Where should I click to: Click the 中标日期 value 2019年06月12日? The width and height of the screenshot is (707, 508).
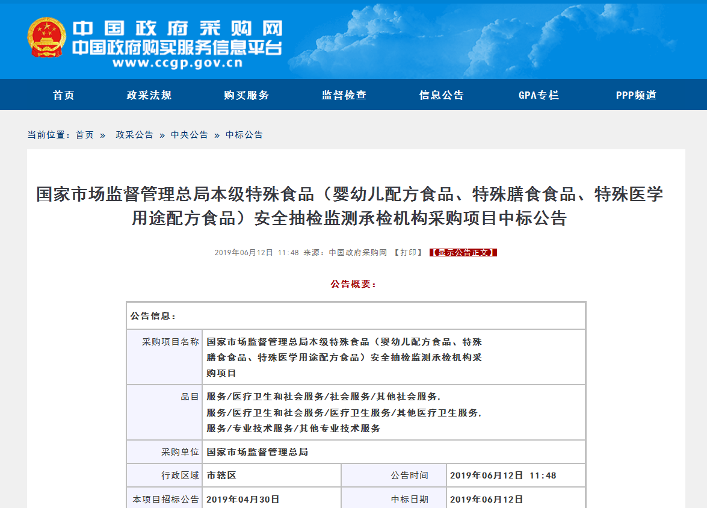pyautogui.click(x=487, y=500)
